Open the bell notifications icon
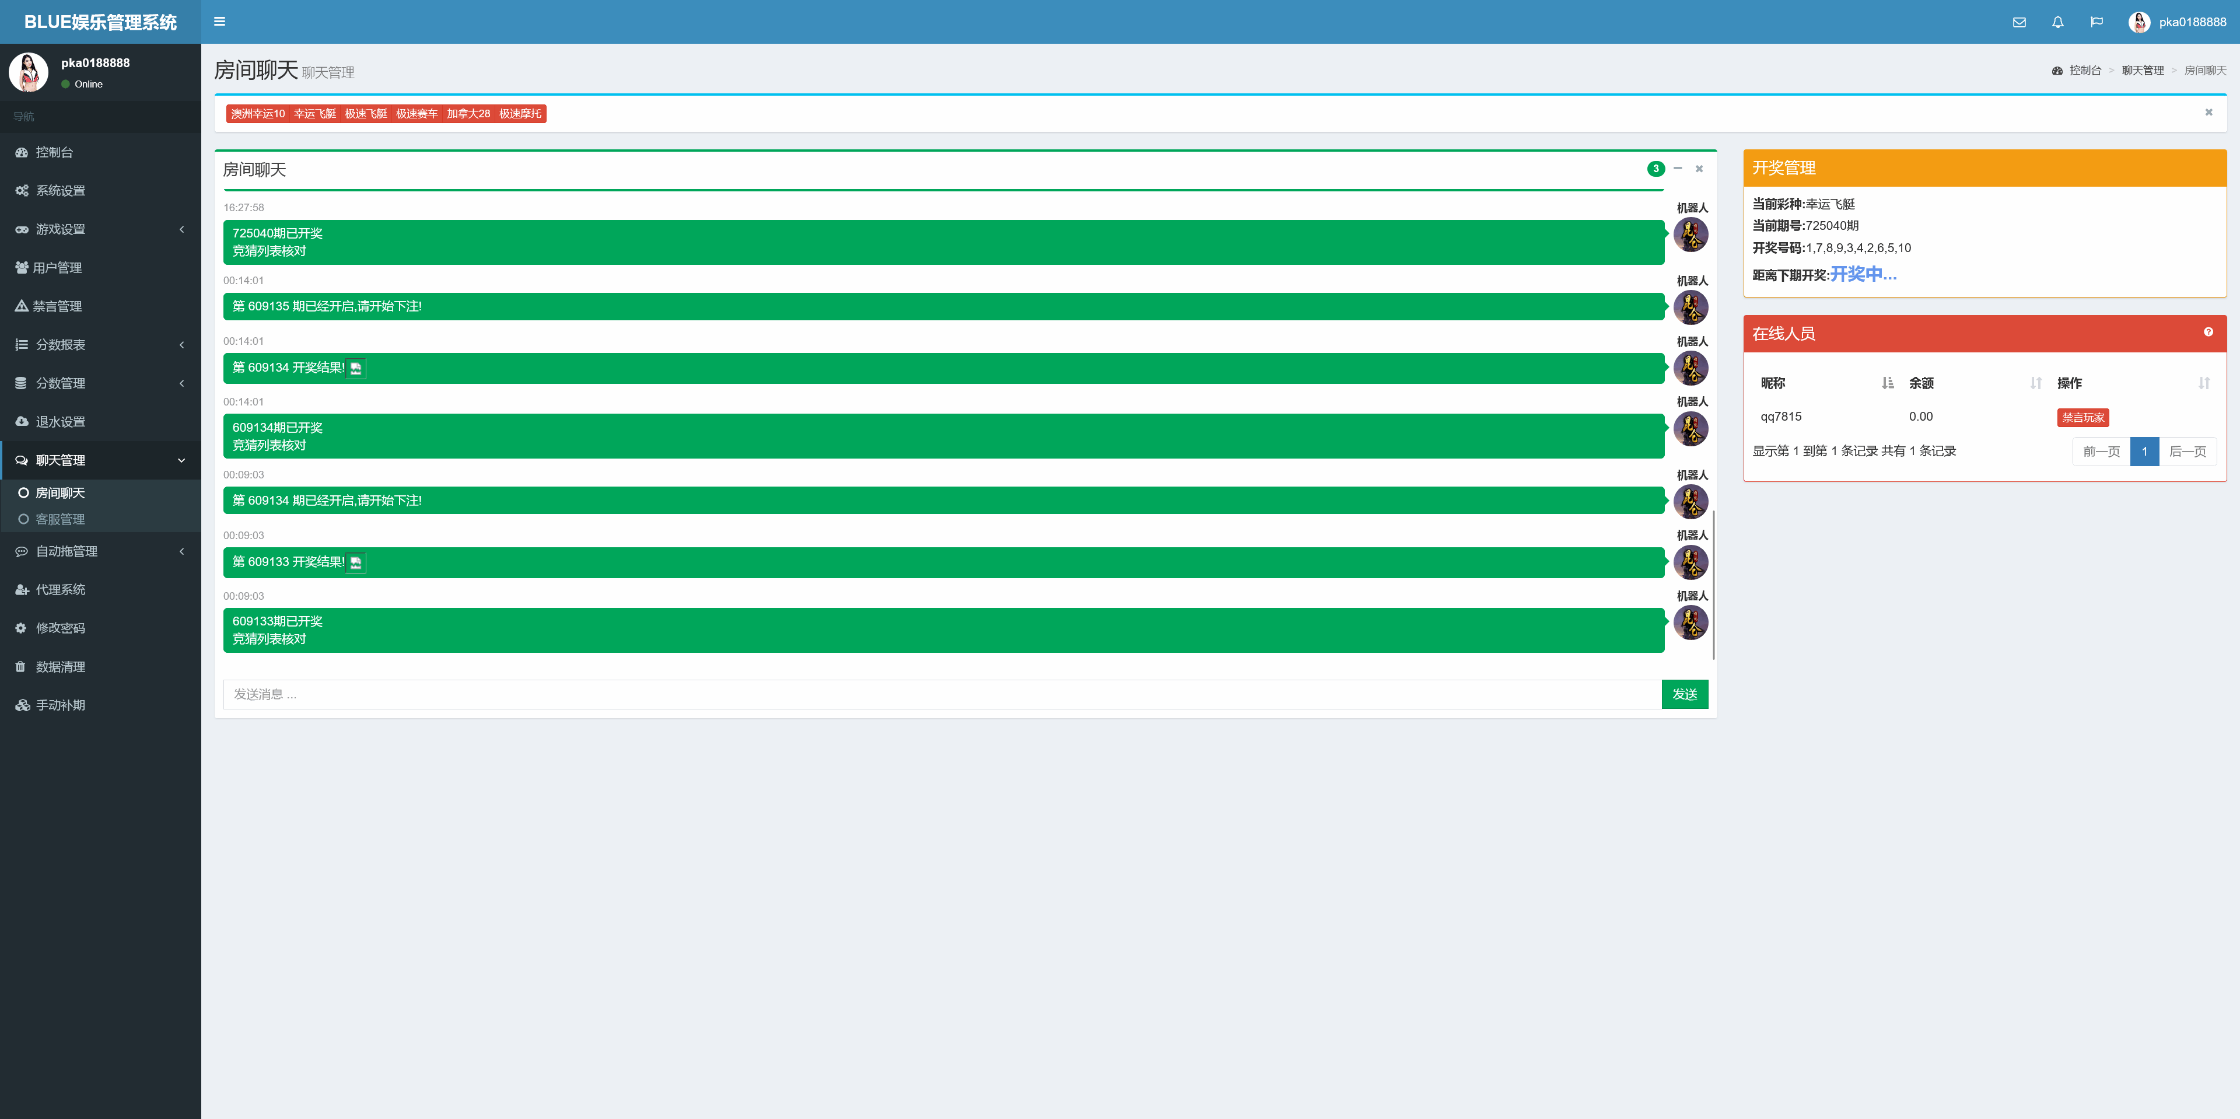 click(x=2057, y=23)
